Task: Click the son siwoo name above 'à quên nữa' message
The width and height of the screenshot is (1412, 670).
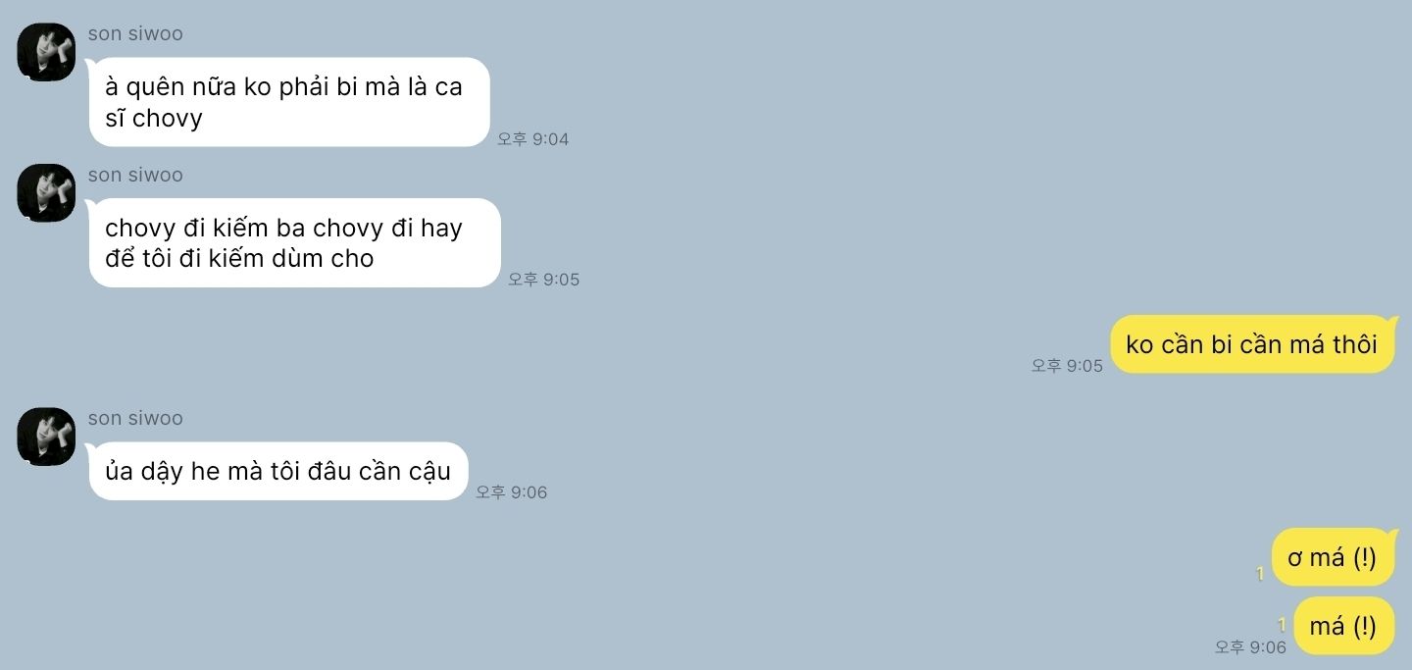Action: point(135,33)
